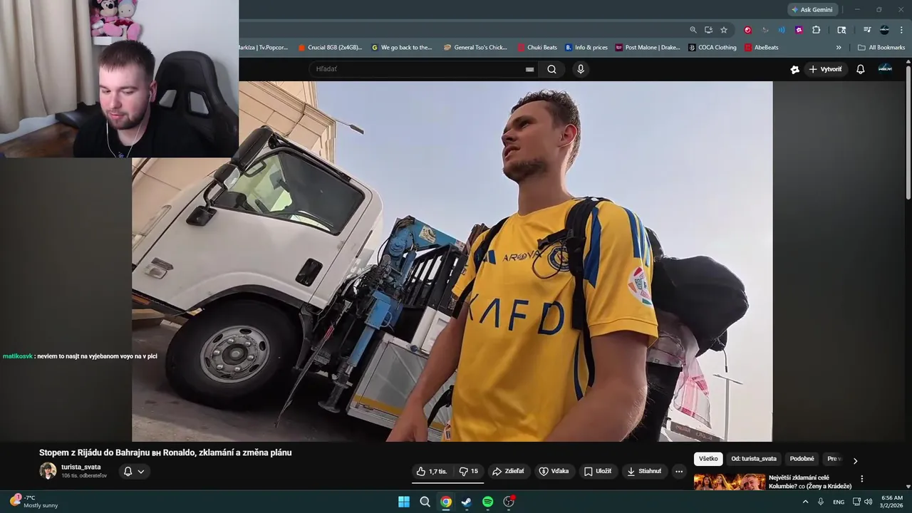
Task: Show more filter chips with right arrow
Action: click(x=855, y=460)
